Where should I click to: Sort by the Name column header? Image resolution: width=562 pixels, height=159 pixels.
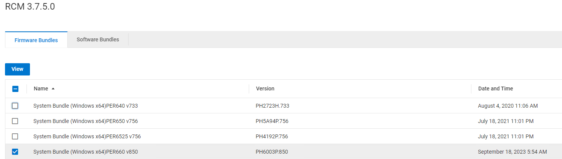(x=41, y=89)
